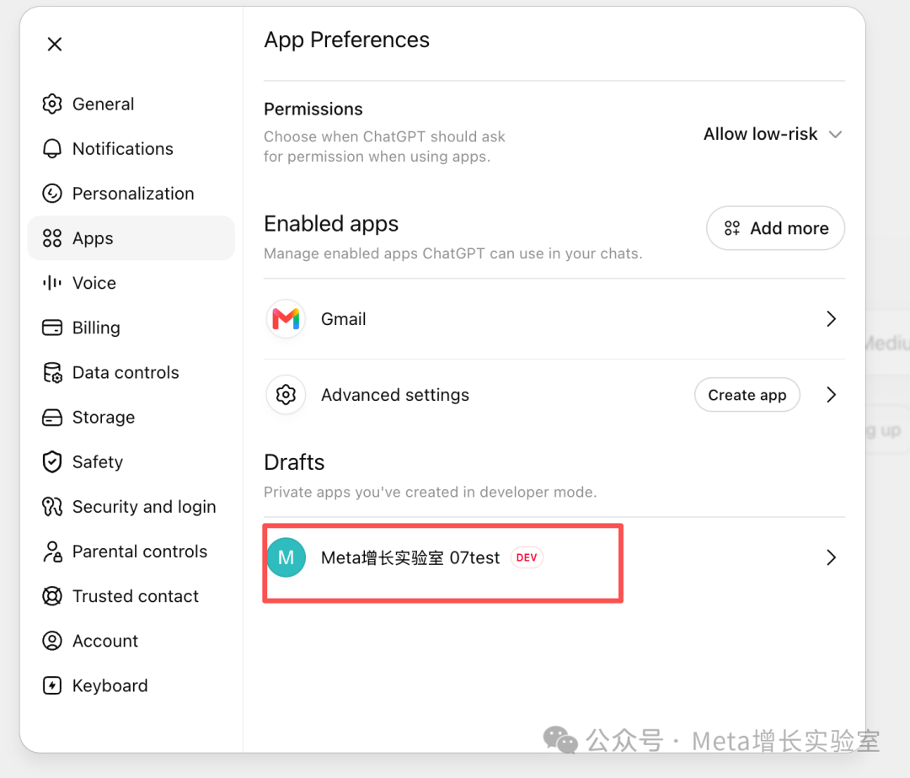Open the Allow low-risk permissions dropdown
Image resolution: width=910 pixels, height=778 pixels.
773,134
